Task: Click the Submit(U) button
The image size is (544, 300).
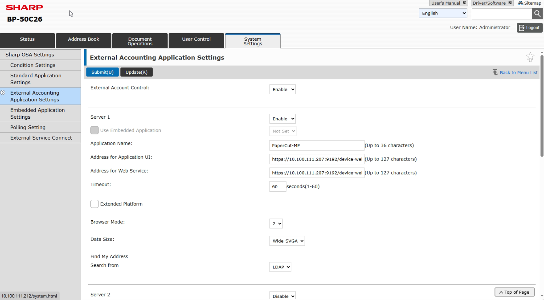Action: click(102, 72)
